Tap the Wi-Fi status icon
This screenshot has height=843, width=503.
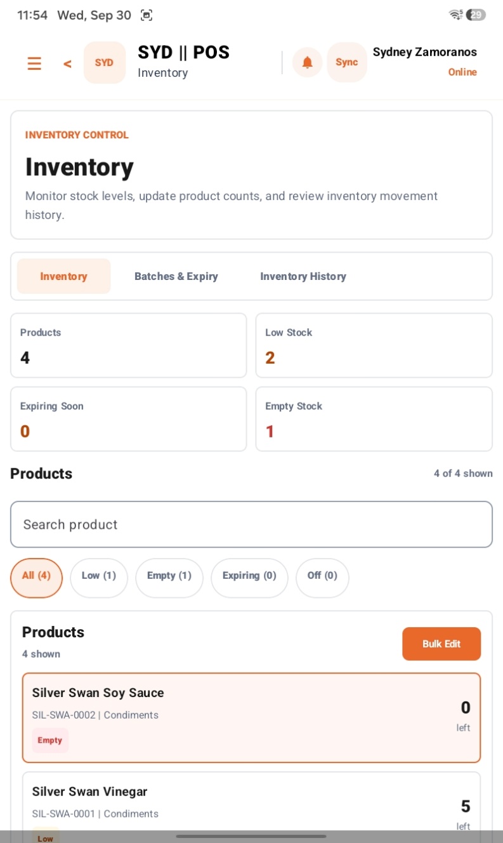point(455,15)
